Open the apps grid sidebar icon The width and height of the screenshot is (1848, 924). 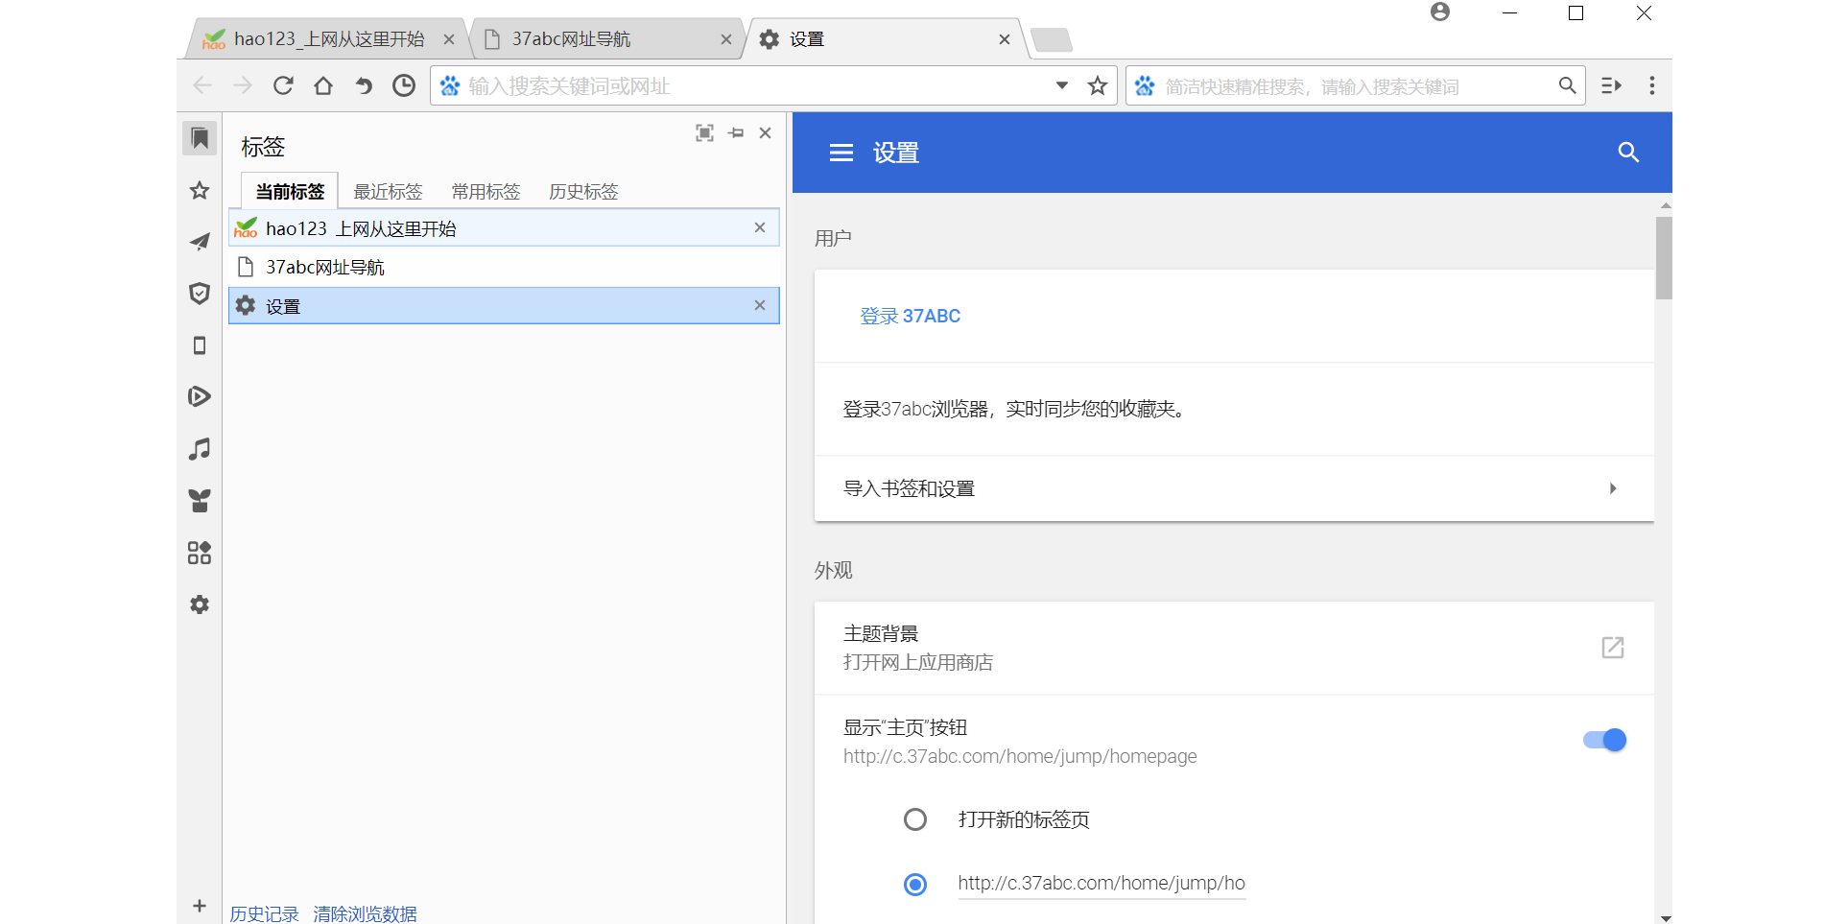click(x=200, y=553)
